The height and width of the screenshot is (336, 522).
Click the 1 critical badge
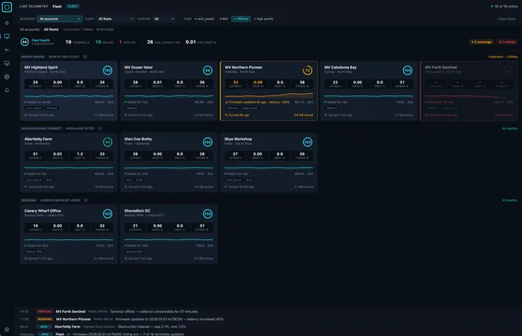[x=507, y=42]
